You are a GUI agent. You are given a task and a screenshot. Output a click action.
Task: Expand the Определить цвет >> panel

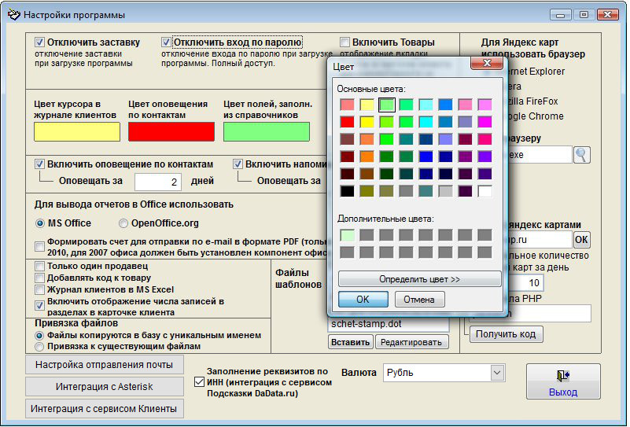[420, 279]
